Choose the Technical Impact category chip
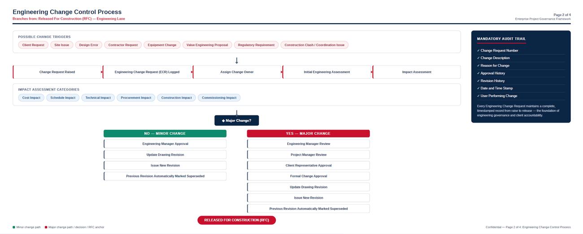The width and height of the screenshot is (583, 234). (98, 98)
